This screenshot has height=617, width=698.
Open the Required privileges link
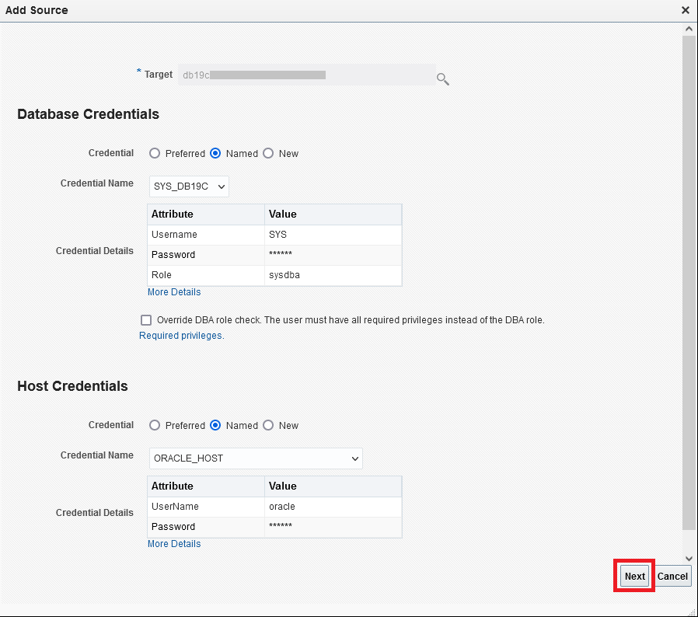pos(181,336)
